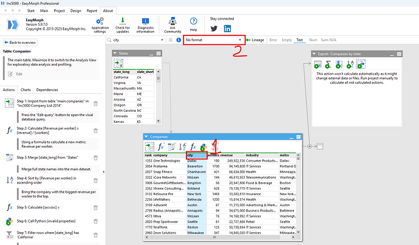This screenshot has height=245, width=419.
Task: Switch to the Main tab
Action: [44, 11]
